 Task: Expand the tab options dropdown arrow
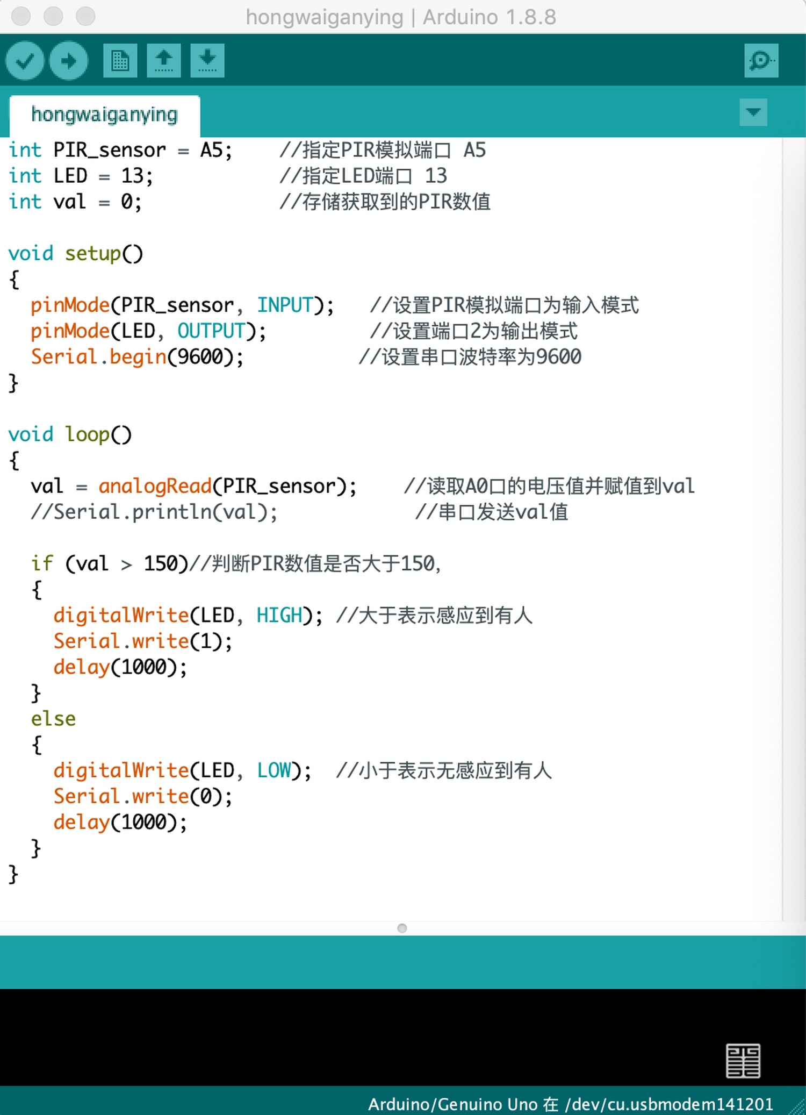pyautogui.click(x=753, y=112)
